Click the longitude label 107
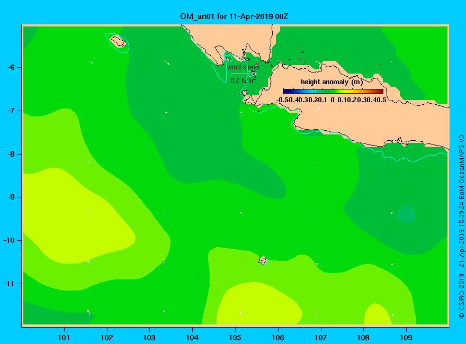Viewport: 466px width, 344px height. (x=321, y=338)
